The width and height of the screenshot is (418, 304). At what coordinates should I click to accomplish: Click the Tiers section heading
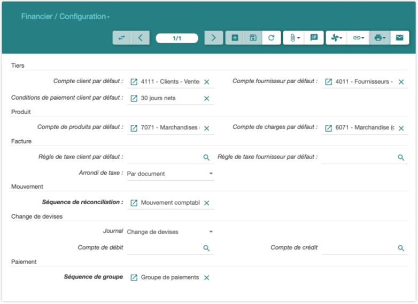pos(18,66)
